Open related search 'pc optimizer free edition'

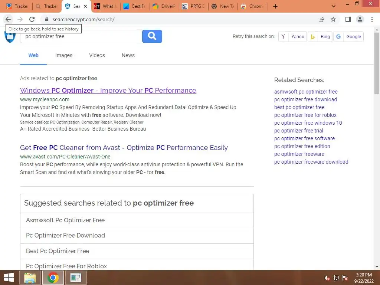click(x=302, y=146)
